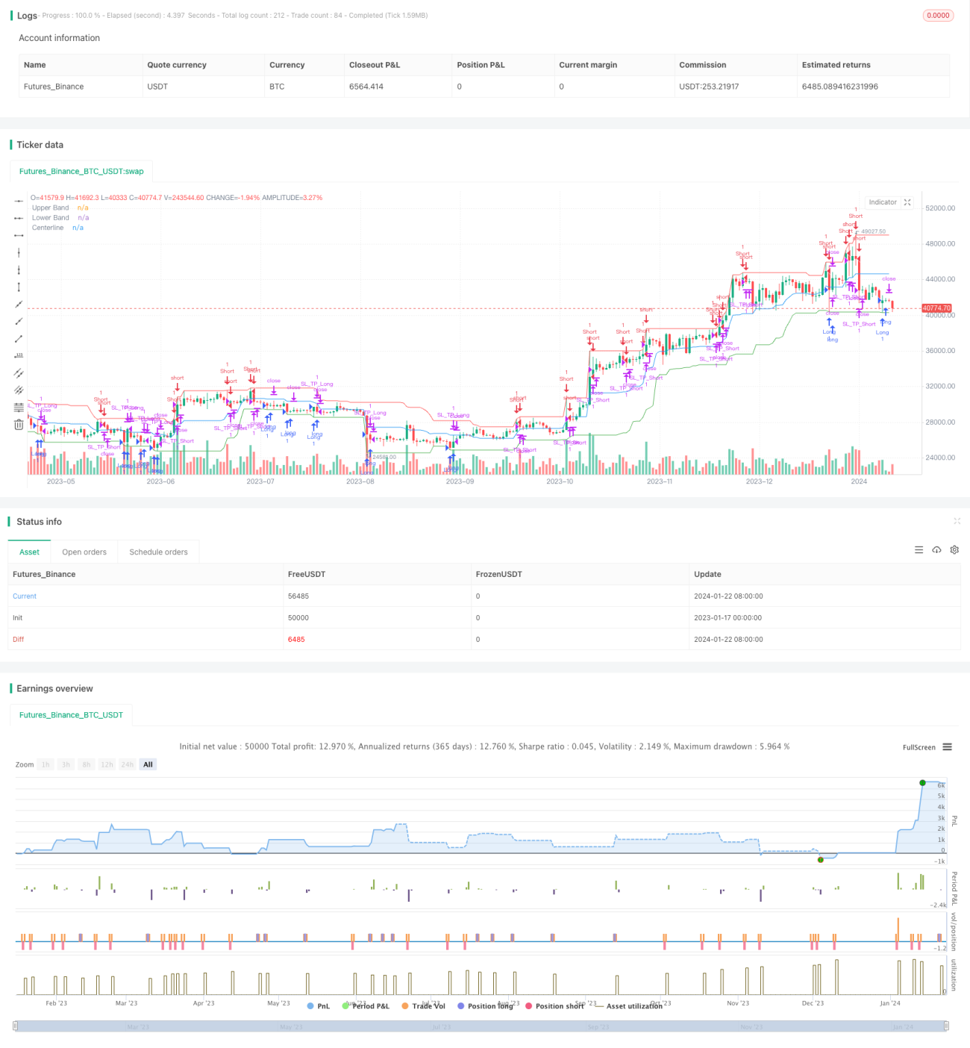Switch to the Asset tab
Screen dimensions: 970x1048
tap(30, 552)
